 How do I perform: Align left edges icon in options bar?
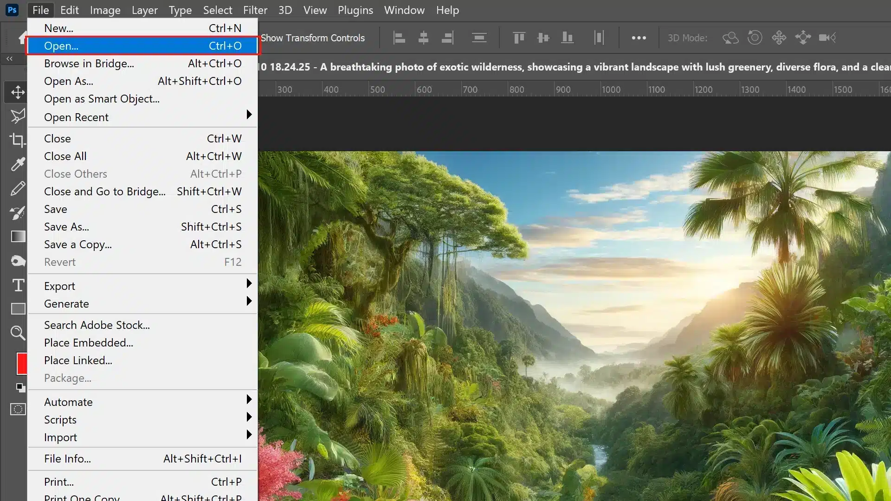click(x=399, y=38)
